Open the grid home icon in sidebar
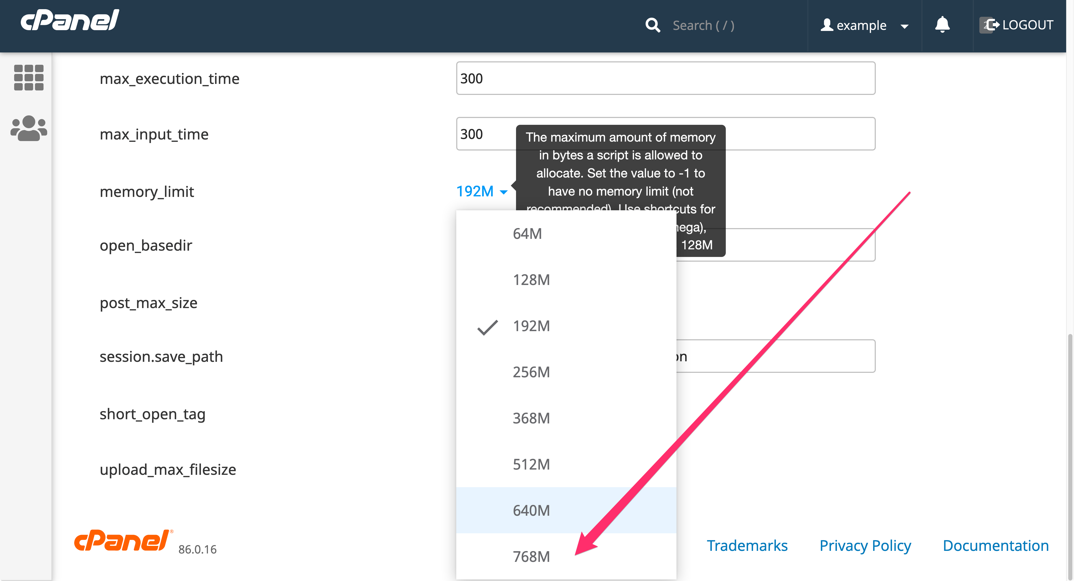 click(x=28, y=78)
